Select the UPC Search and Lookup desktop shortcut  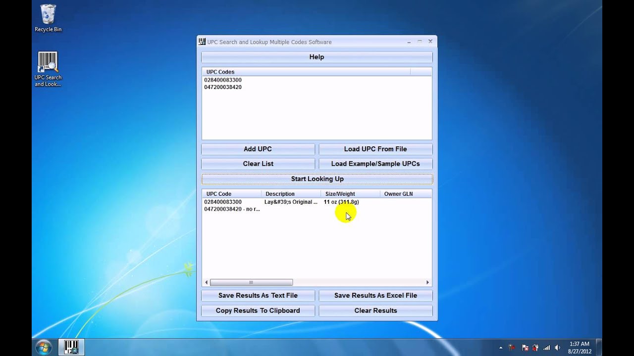pos(48,69)
